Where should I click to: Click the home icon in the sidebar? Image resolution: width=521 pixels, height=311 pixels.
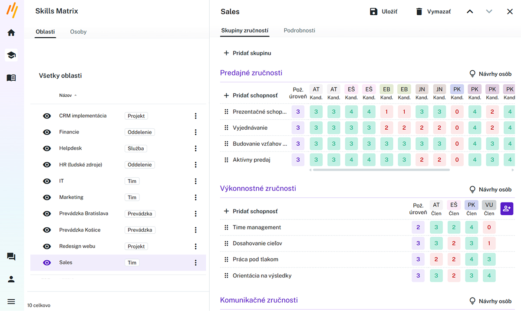click(11, 33)
